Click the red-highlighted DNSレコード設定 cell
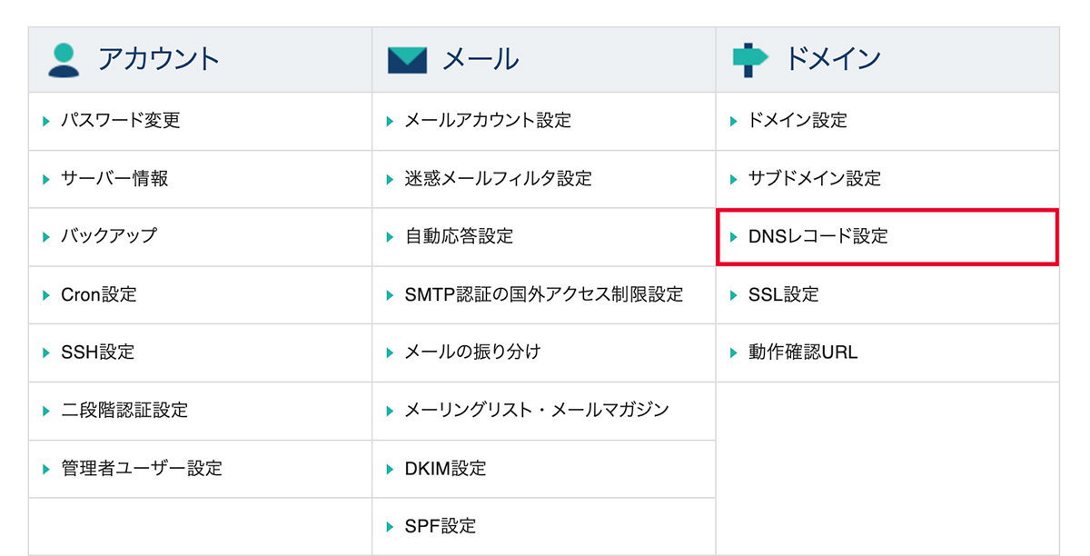Screen dimensions: 1090x556 pos(817,236)
